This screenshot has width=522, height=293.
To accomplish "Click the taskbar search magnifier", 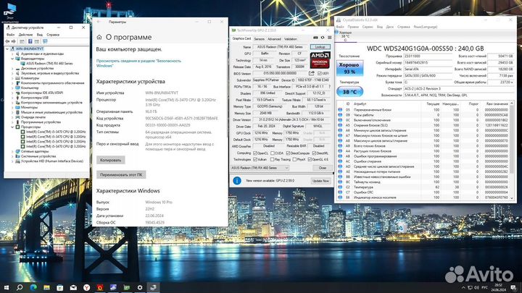I will (20, 287).
